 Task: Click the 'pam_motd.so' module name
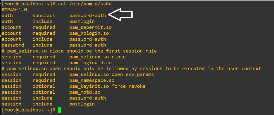tap(85, 92)
